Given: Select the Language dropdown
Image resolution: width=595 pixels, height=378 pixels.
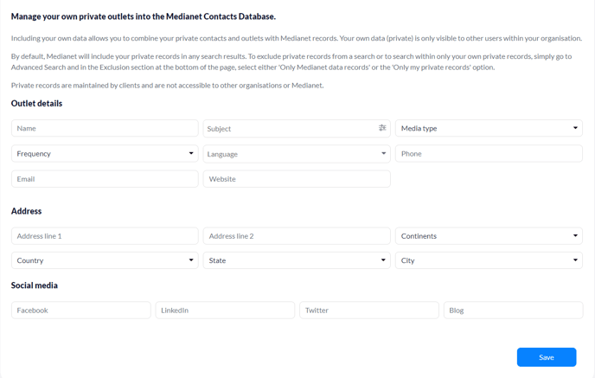Looking at the screenshot, I should click(297, 154).
